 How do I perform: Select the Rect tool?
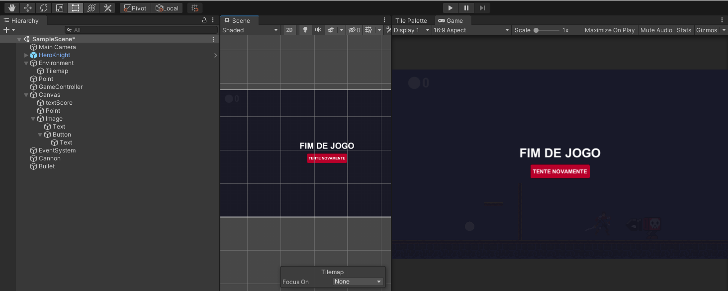[76, 8]
